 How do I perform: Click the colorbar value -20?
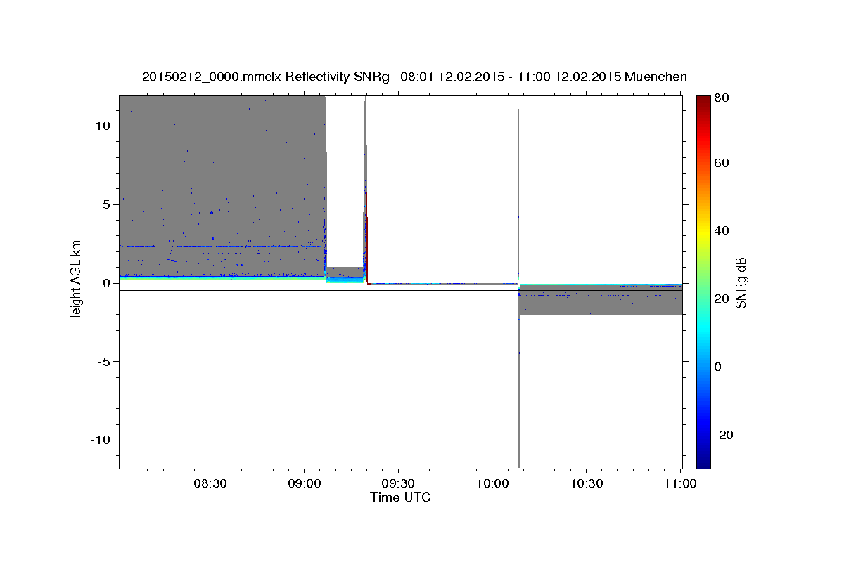click(724, 435)
